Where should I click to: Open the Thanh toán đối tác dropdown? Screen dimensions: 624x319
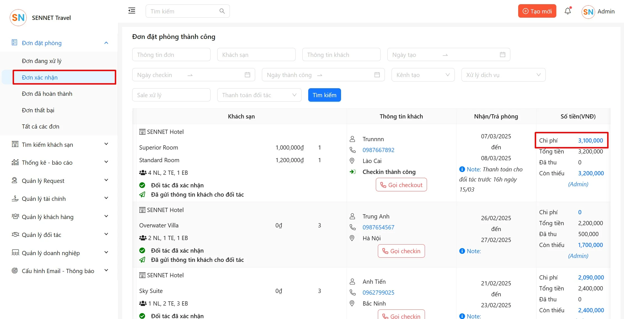(x=259, y=95)
